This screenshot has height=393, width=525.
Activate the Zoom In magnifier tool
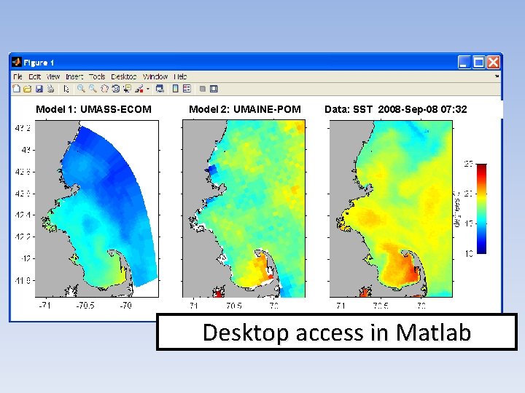tap(81, 89)
